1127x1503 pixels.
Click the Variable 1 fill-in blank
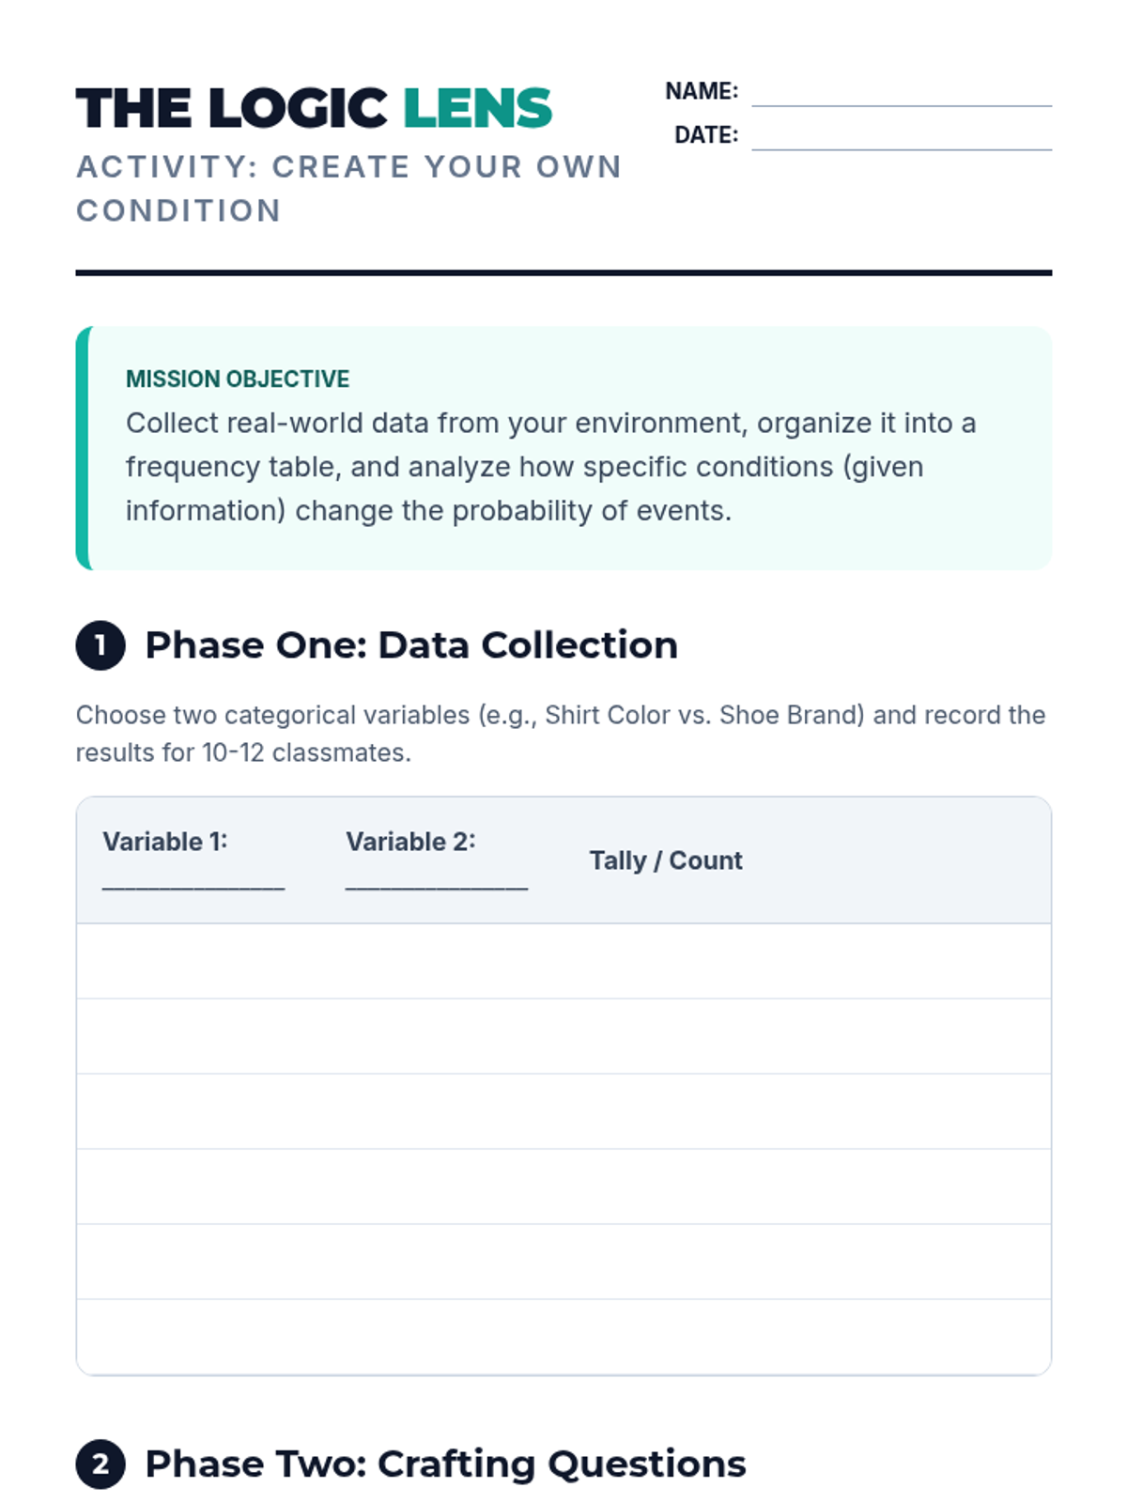tap(193, 880)
